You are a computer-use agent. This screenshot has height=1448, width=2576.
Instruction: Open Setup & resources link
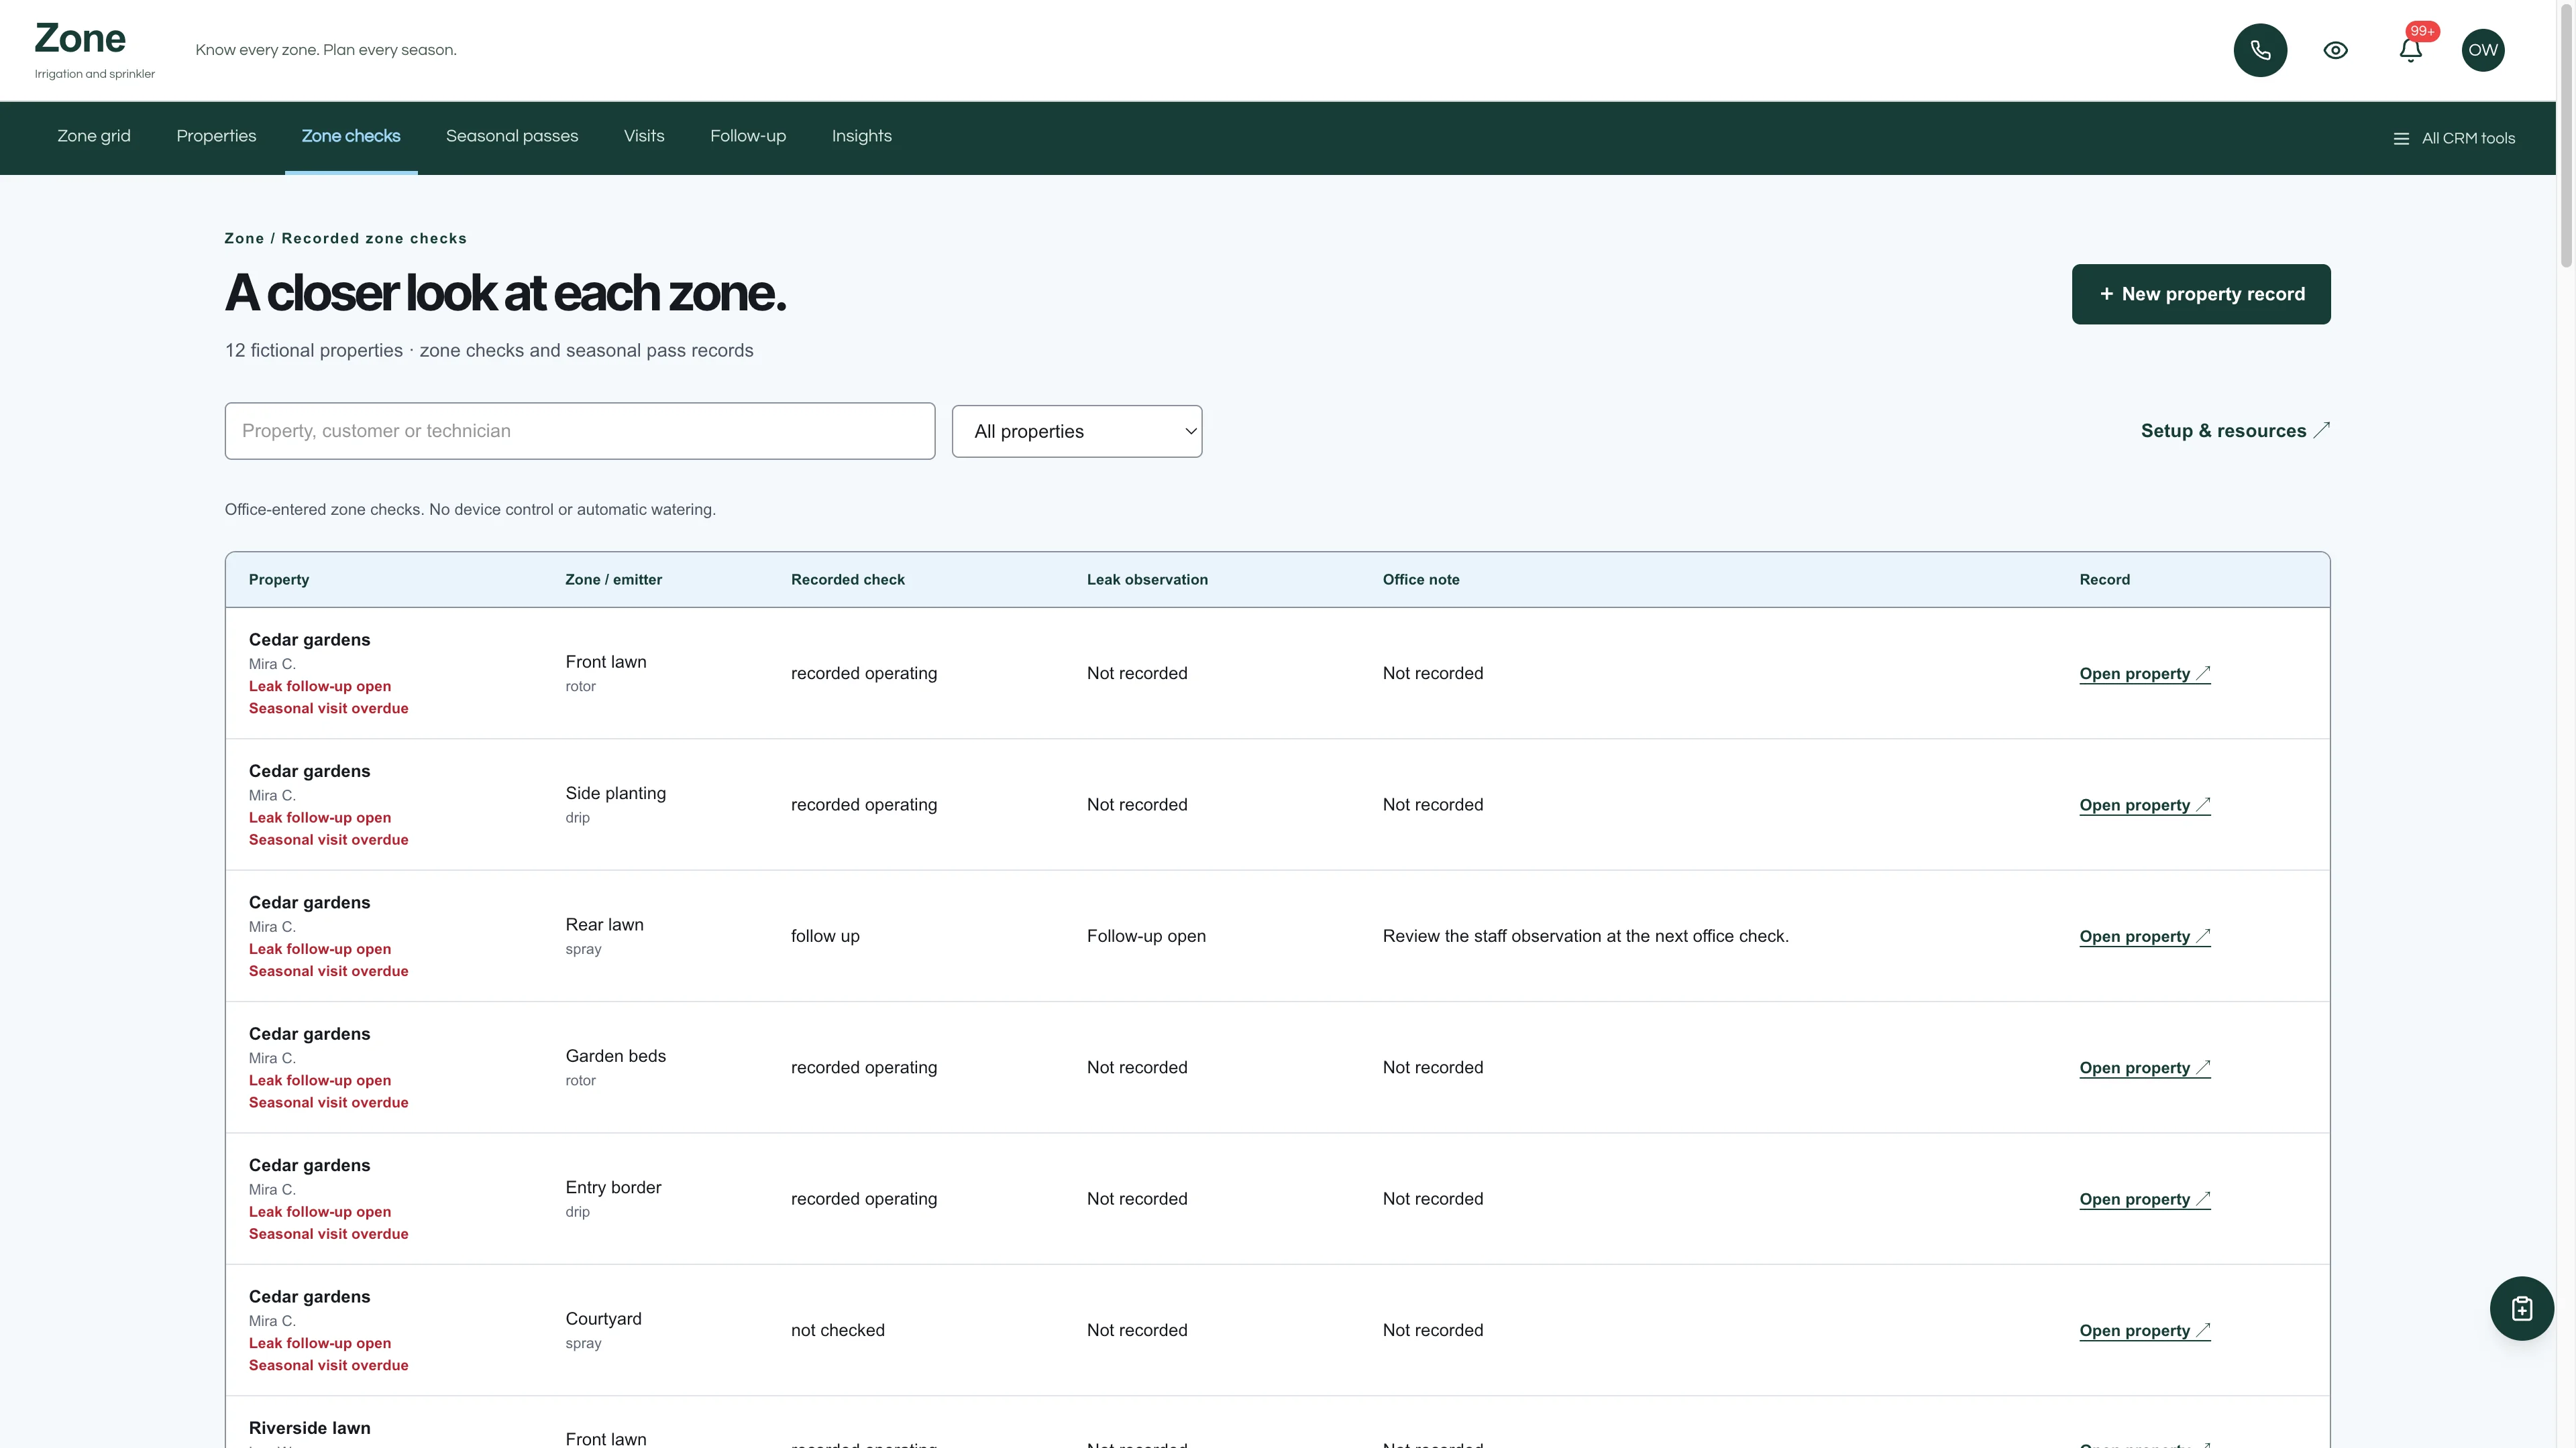(2235, 430)
